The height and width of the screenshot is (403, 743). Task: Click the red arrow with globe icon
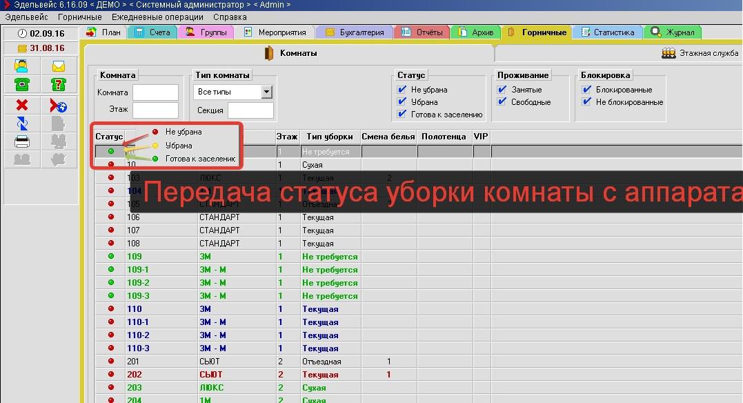(59, 106)
